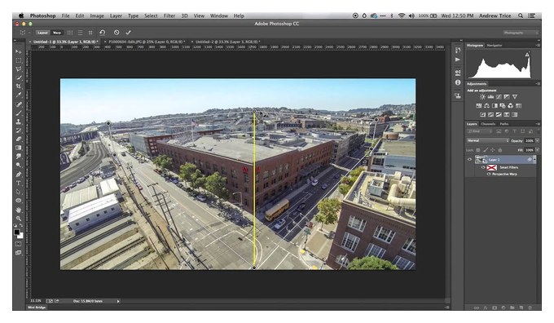
Task: Toggle lock all padlock icon
Action: point(499,150)
